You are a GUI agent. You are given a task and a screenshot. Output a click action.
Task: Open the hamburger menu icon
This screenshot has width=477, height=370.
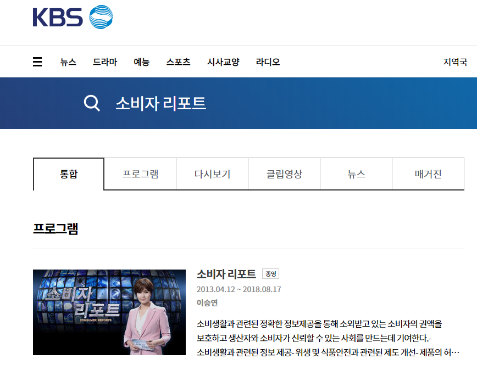[x=37, y=61]
